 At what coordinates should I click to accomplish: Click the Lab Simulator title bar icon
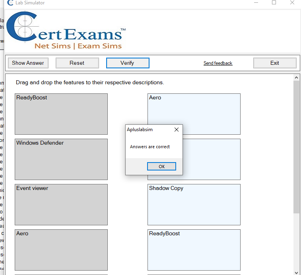click(x=10, y=3)
